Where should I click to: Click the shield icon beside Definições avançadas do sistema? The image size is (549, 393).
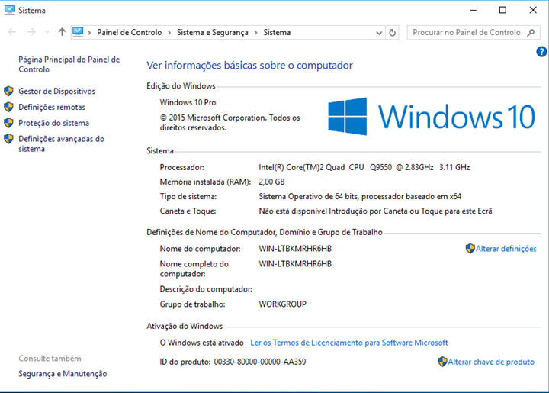tap(8, 139)
